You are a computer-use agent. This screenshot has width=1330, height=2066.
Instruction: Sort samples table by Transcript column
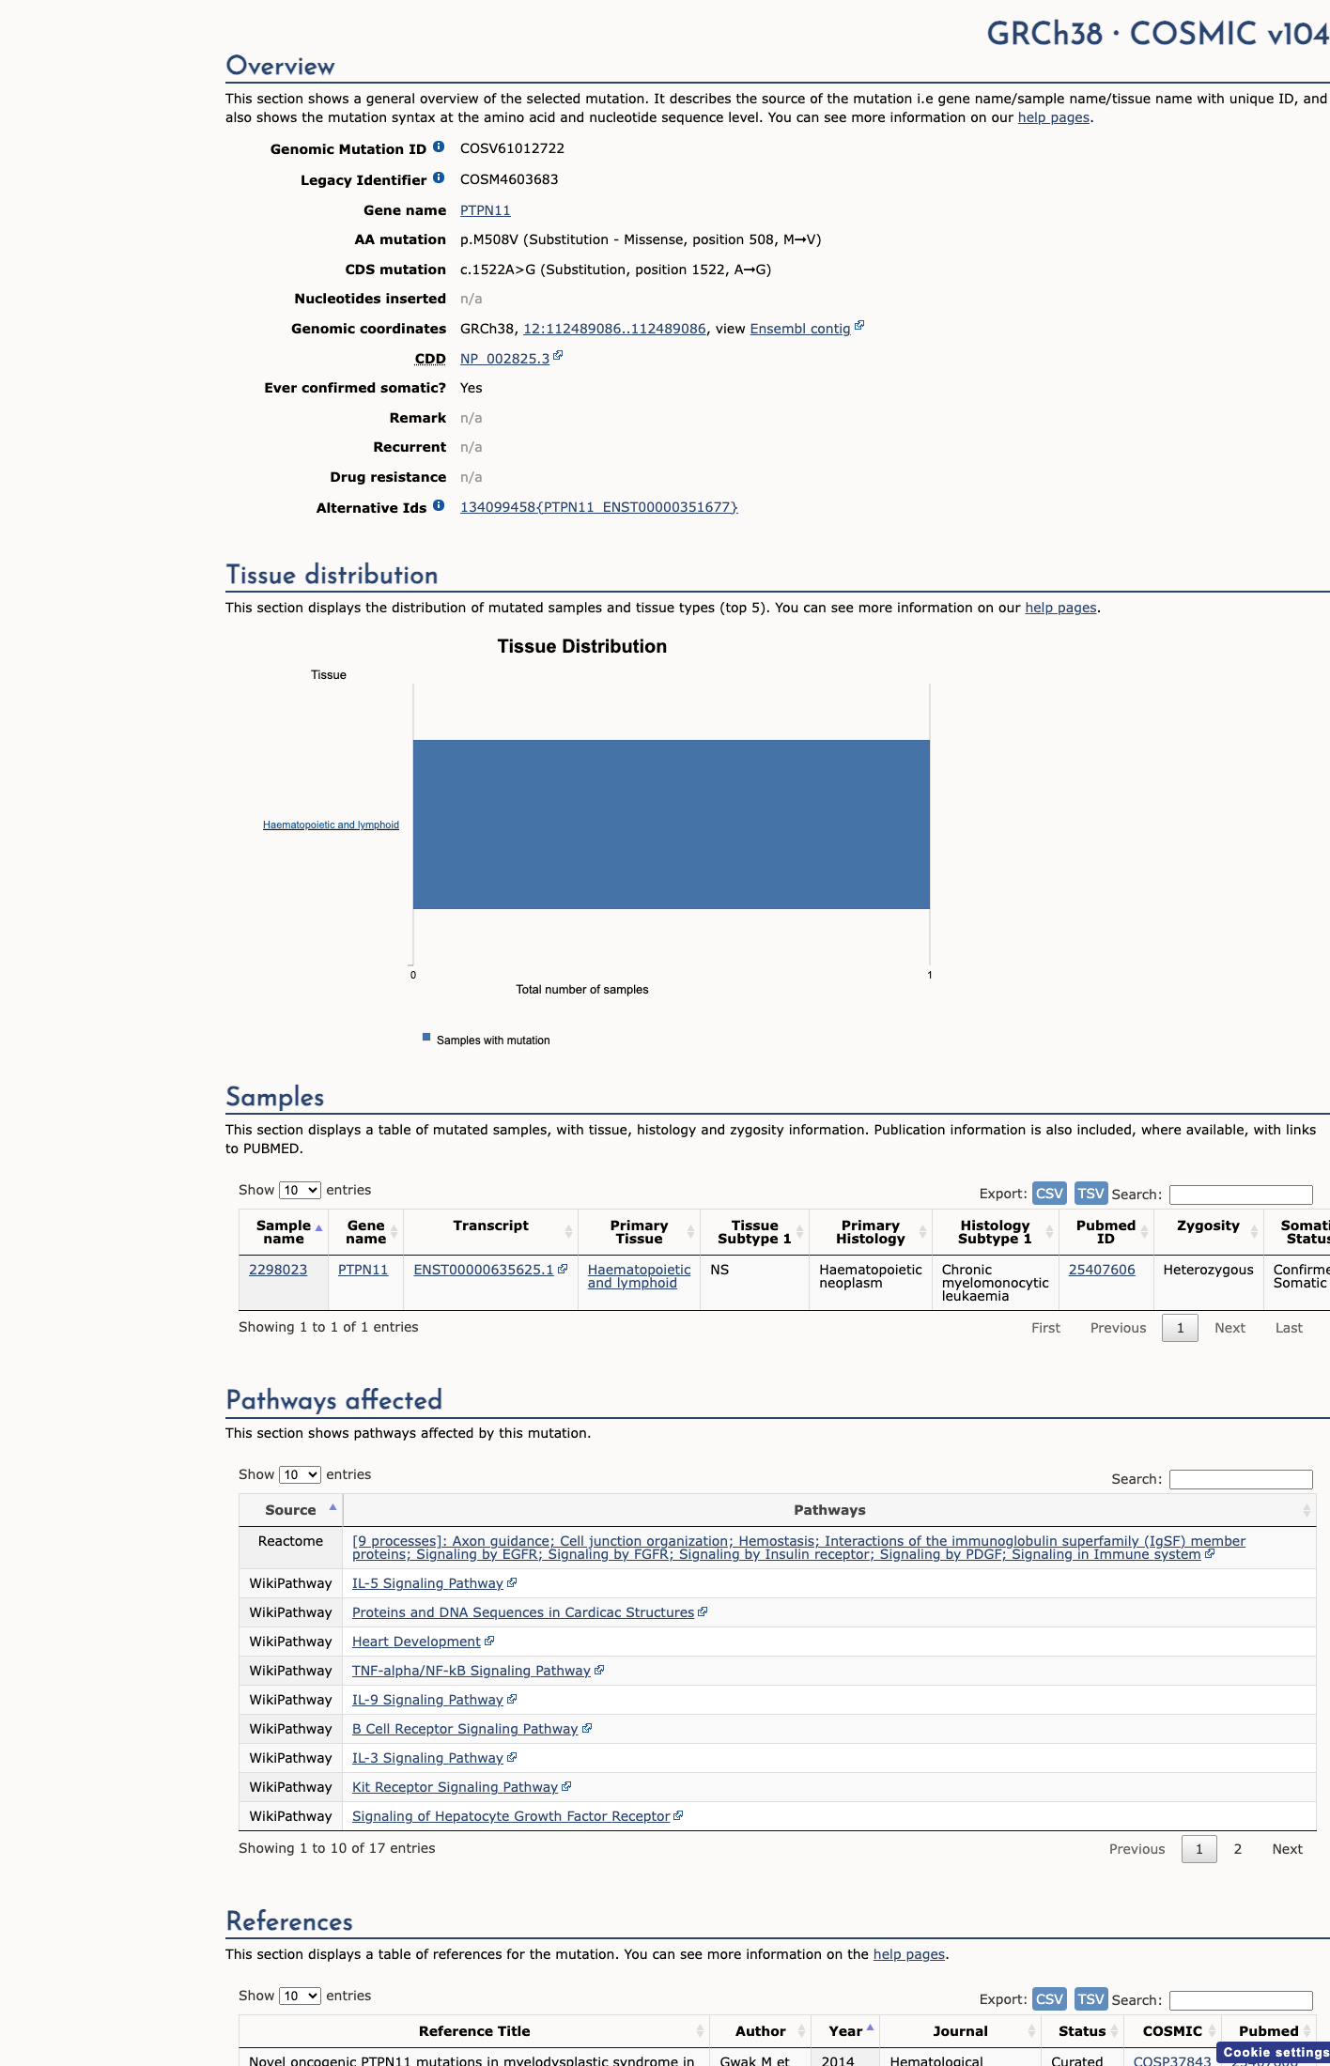(490, 1232)
